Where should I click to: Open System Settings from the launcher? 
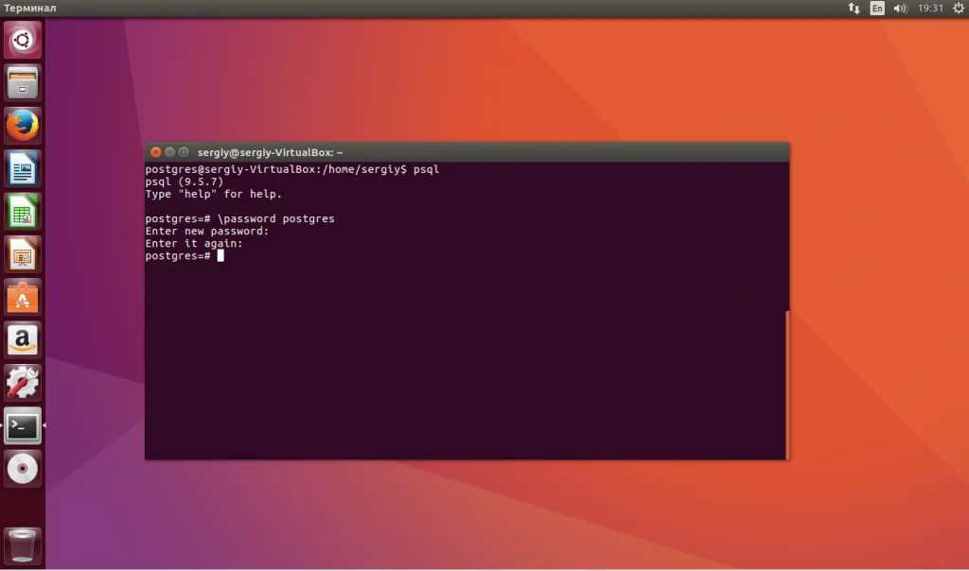click(x=23, y=383)
